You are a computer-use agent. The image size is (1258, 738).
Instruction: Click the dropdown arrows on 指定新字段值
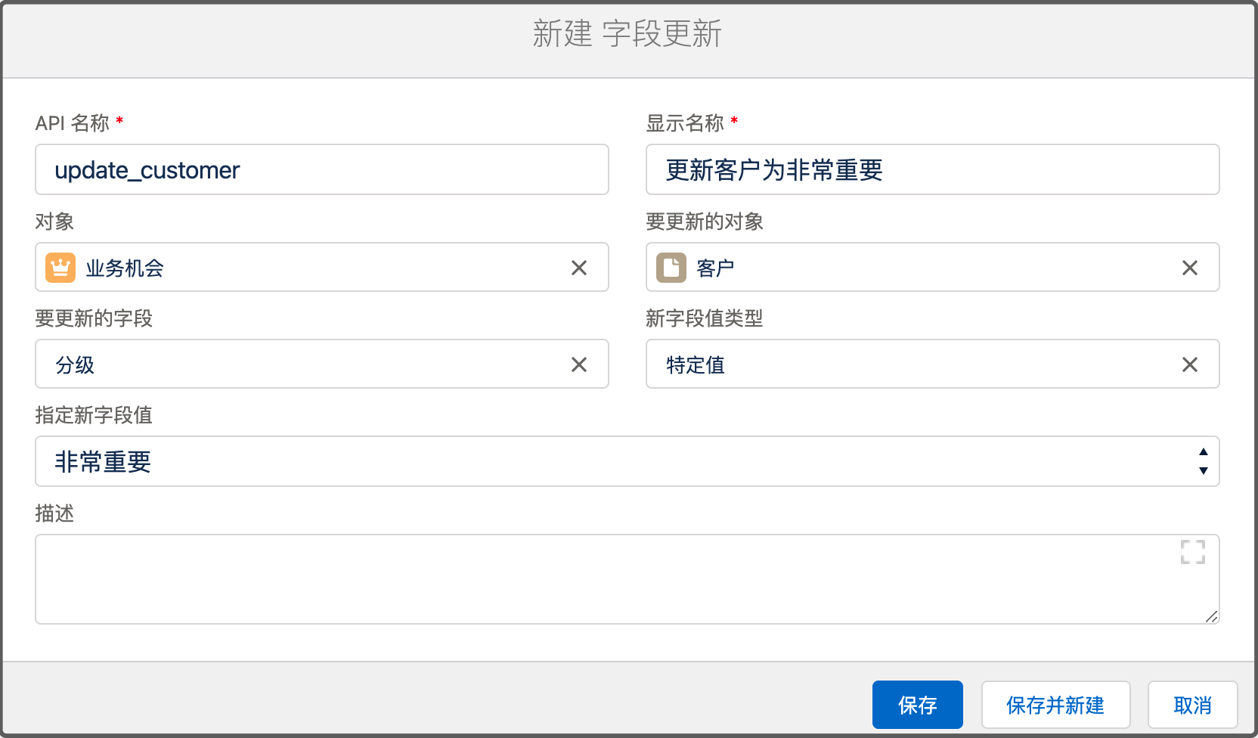coord(1204,461)
